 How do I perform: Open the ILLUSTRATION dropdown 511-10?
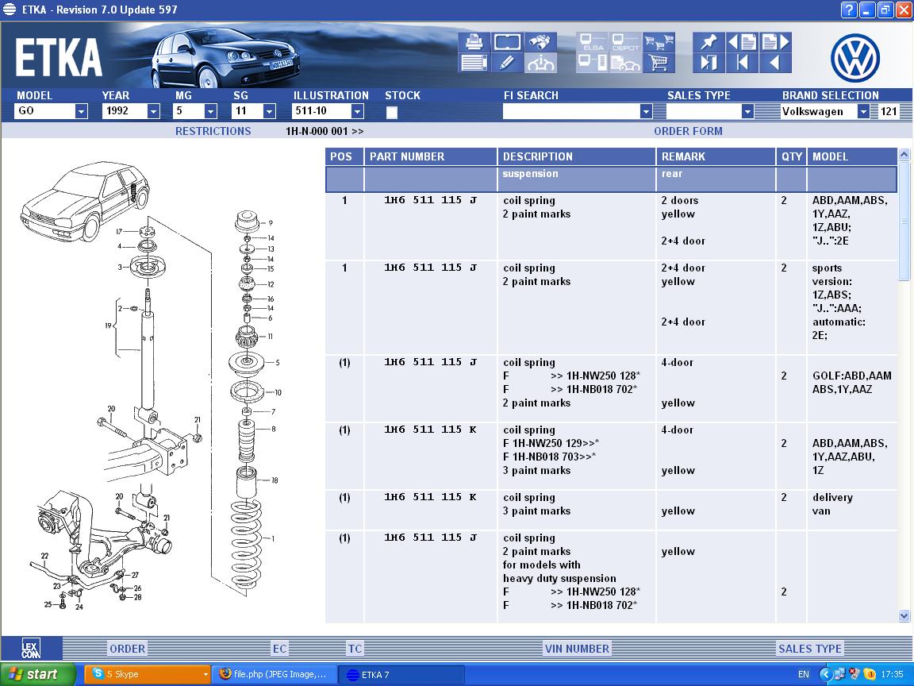pos(357,112)
